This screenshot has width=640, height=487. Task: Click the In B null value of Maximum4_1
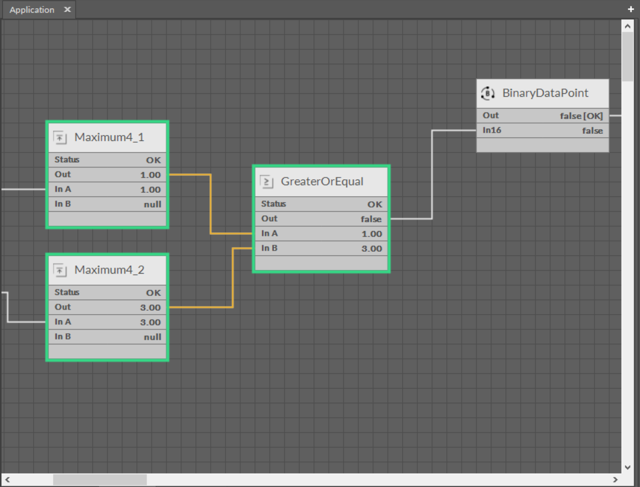coord(152,204)
